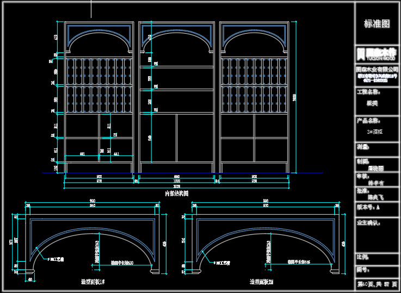Click the 审核 label
The width and height of the screenshot is (401, 293).
click(x=363, y=176)
